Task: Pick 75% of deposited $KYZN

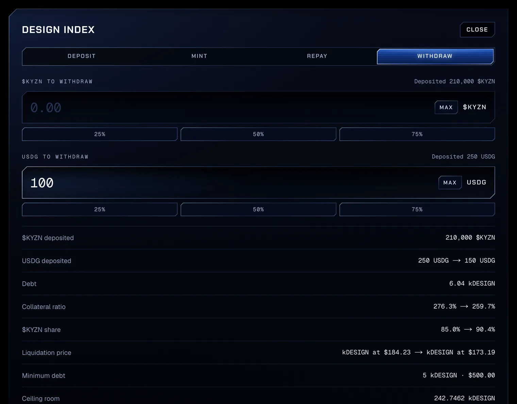Action: point(417,134)
